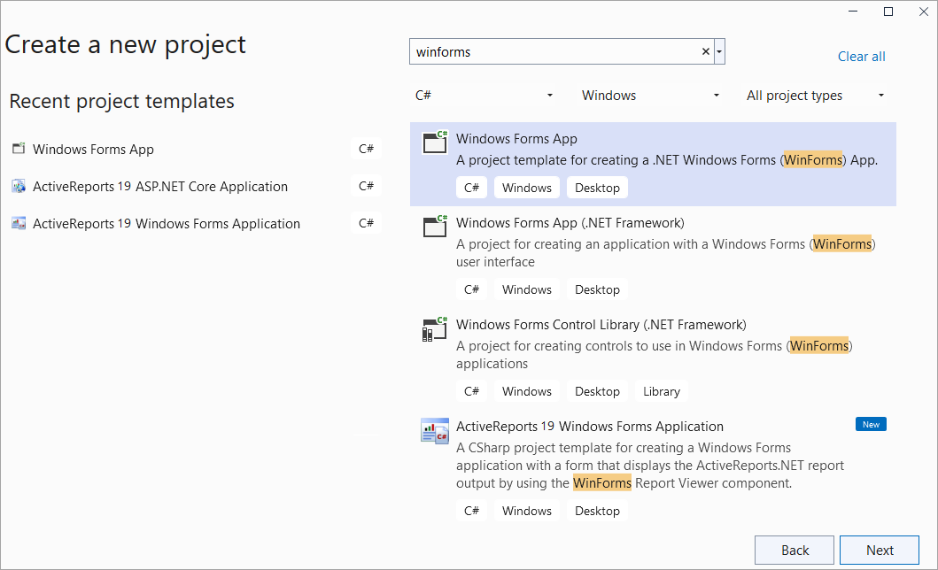Open the All project types filter dropdown
This screenshot has height=570, width=938.
(x=816, y=96)
